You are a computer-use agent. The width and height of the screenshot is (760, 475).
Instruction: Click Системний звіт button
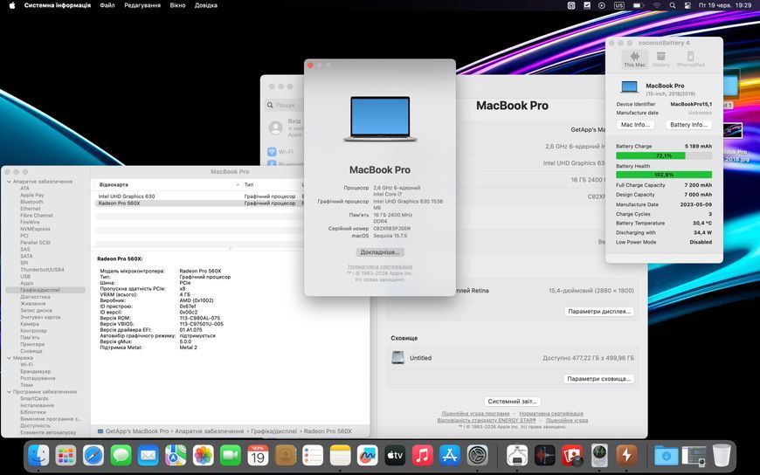click(512, 402)
